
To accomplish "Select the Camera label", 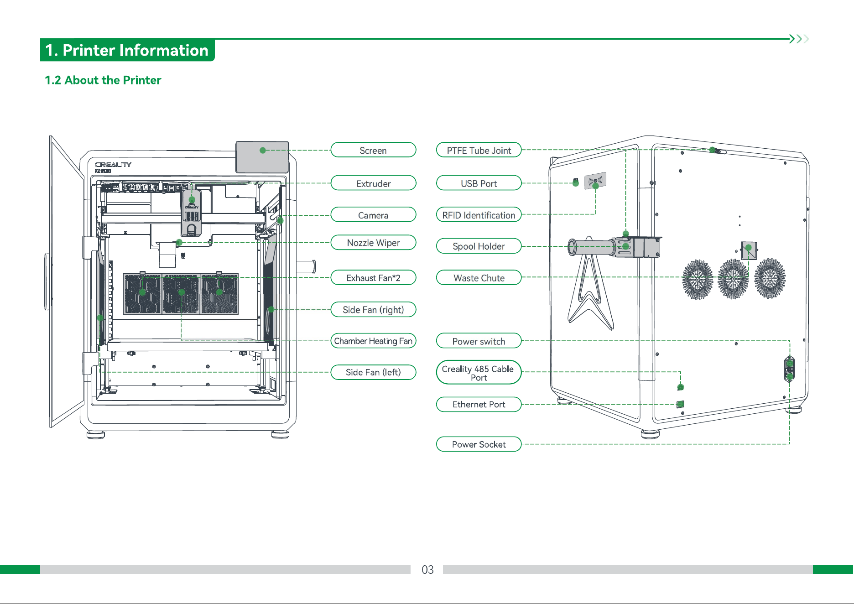I will (373, 215).
